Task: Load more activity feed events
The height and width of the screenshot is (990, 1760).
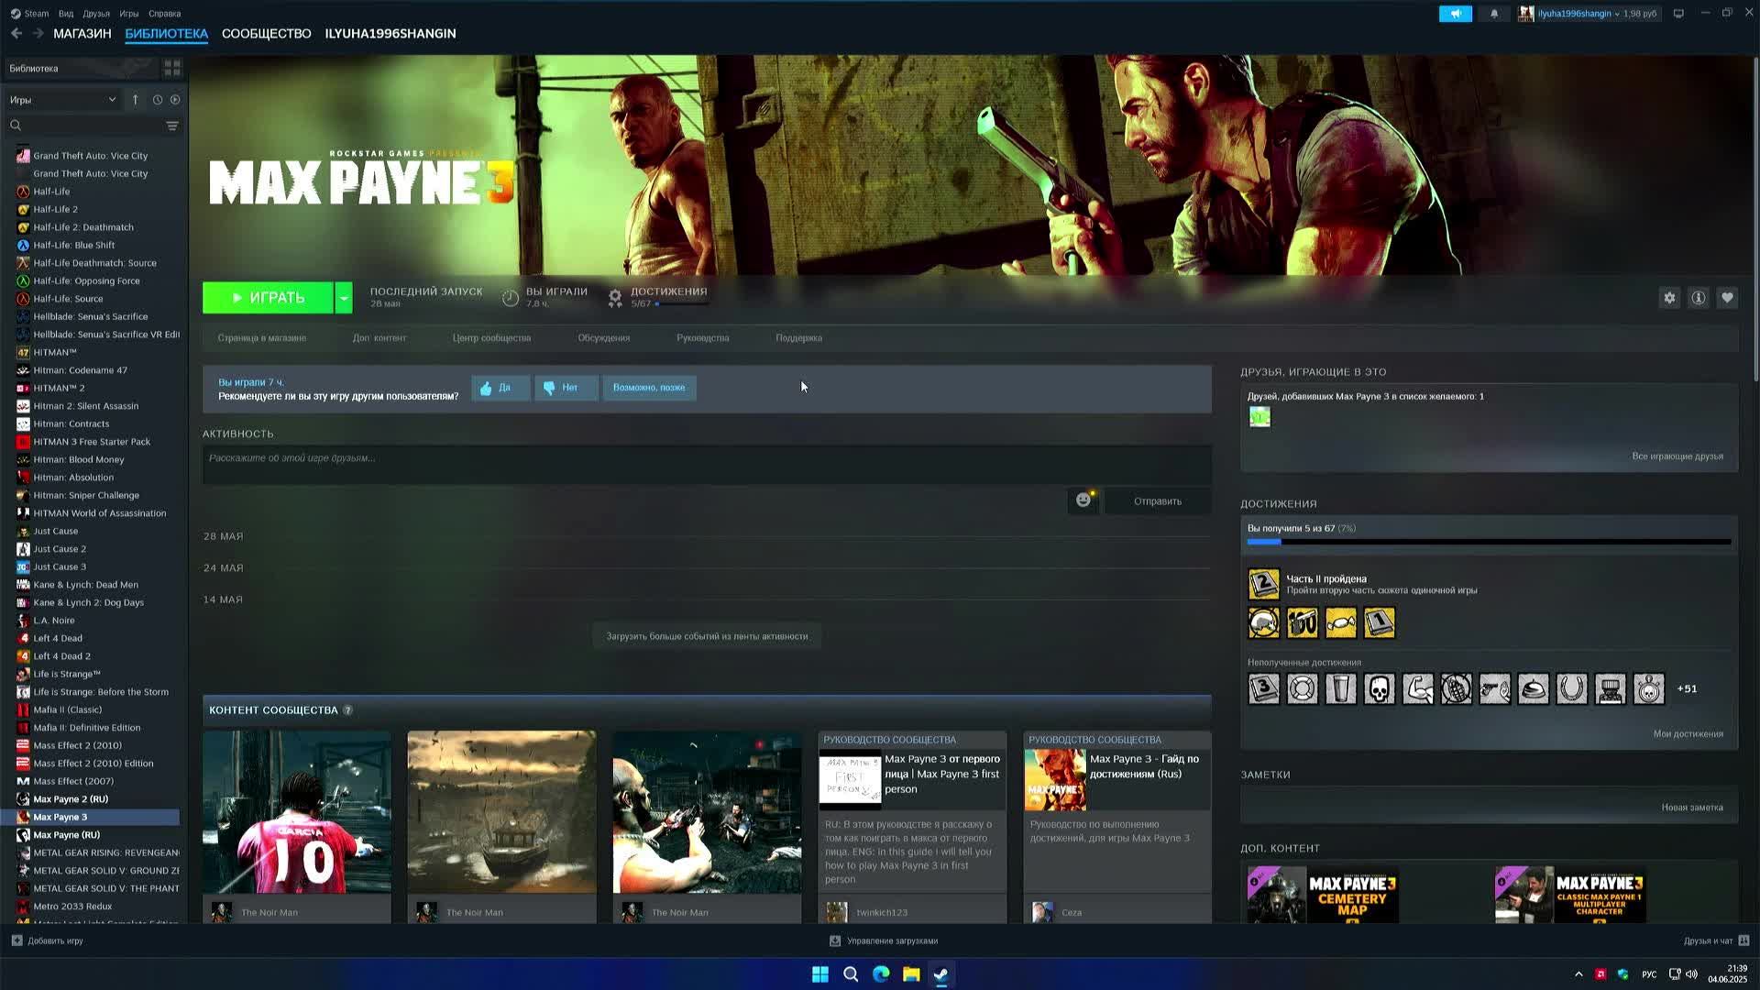Action: (707, 636)
